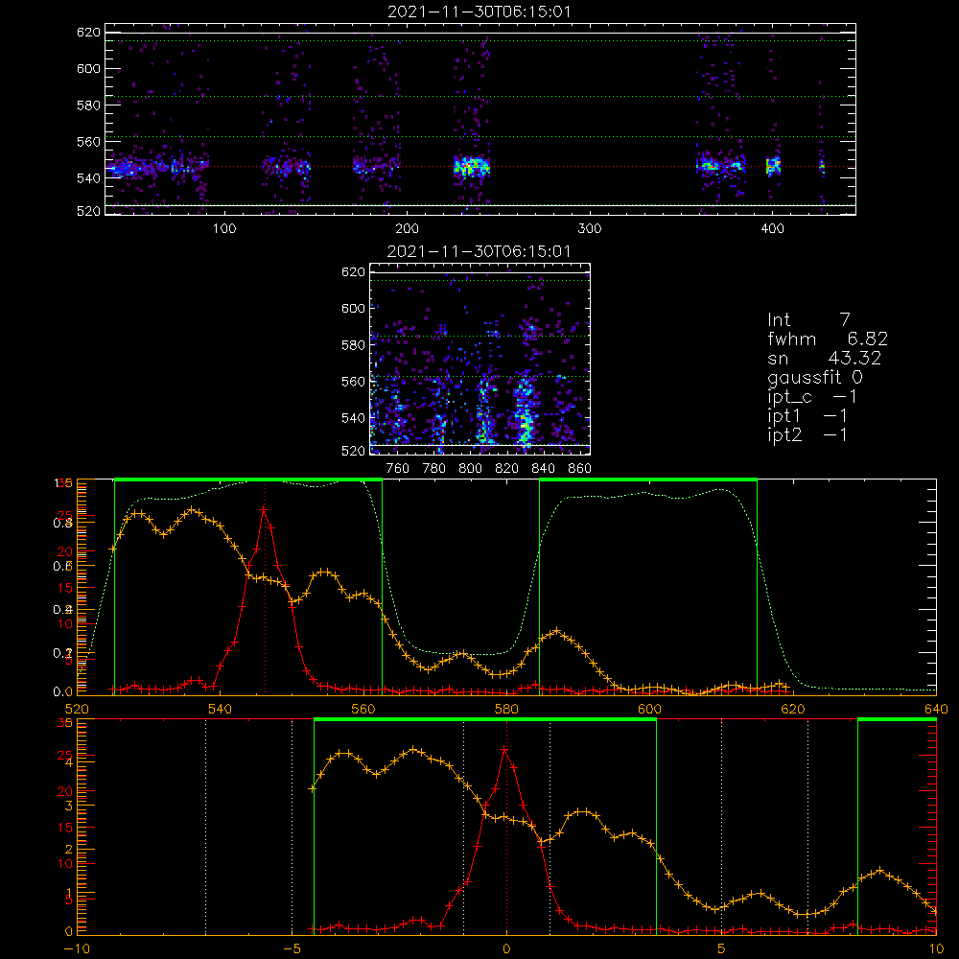Click the red peak at 0 in the bottom plot

pos(504,749)
